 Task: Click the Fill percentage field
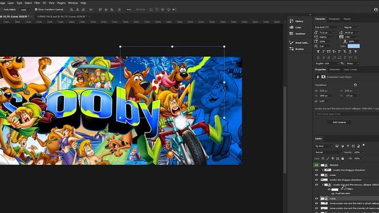[357, 159]
